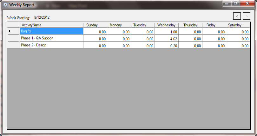
Task: Select the 4.62 Wednesday hours cell
Action: pyautogui.click(x=166, y=38)
